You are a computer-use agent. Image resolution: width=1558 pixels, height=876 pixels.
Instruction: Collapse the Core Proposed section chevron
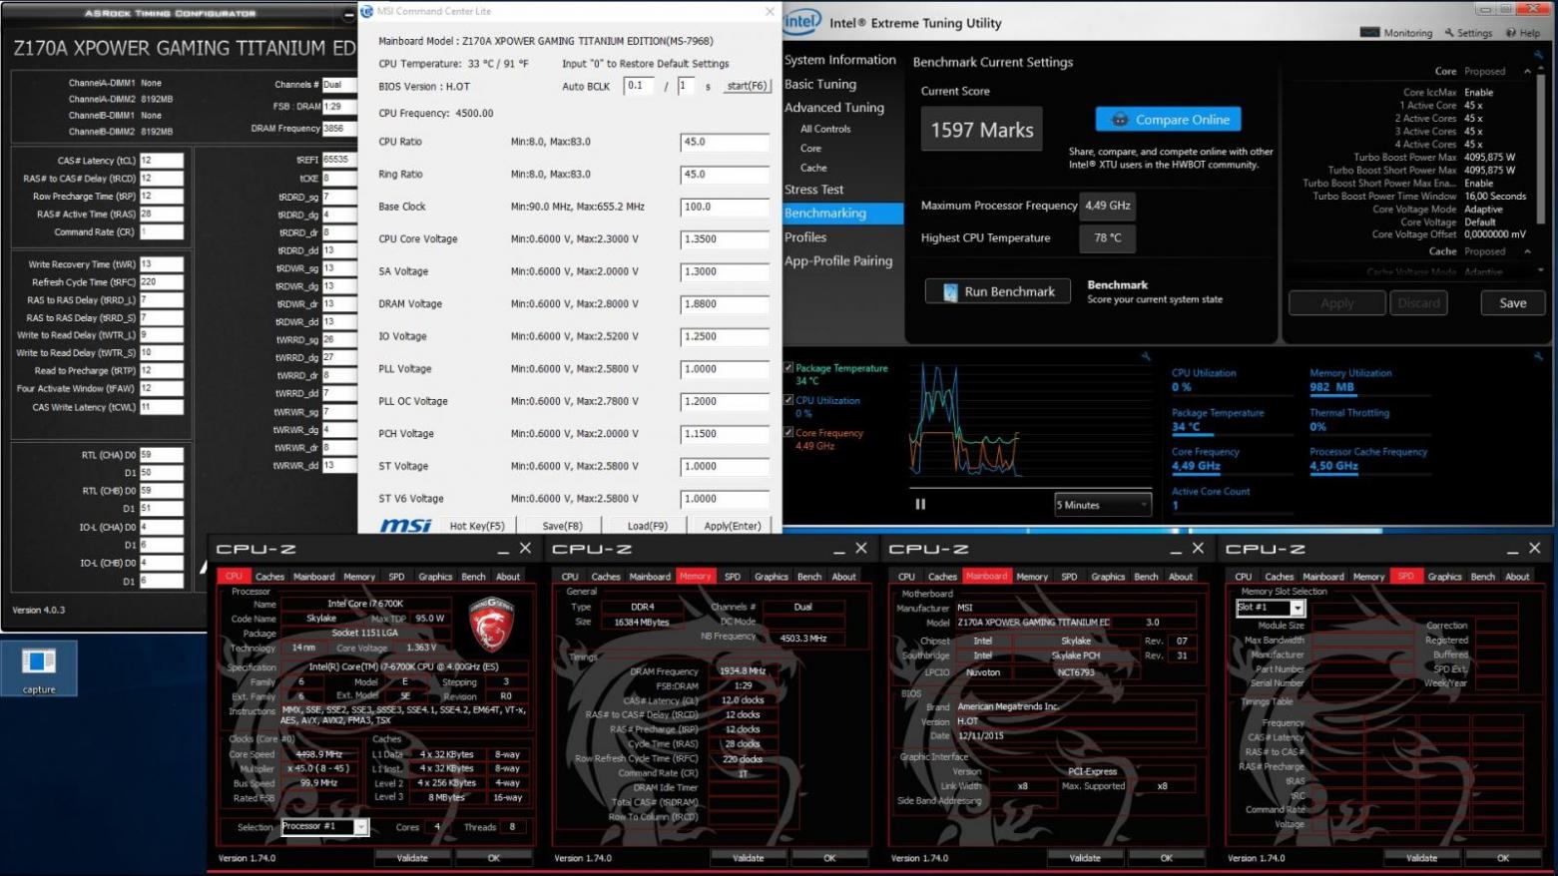point(1527,71)
